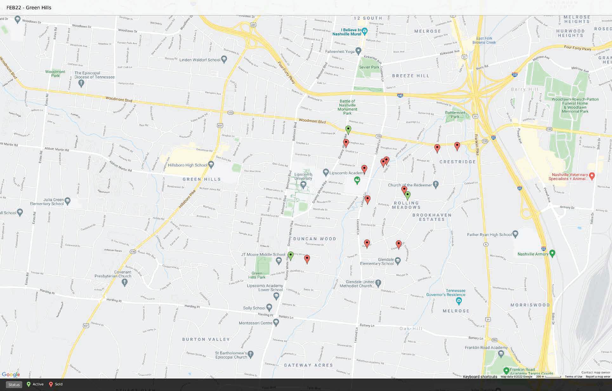Viewport: 612px width, 391px height.
Task: Select the Tennessee Governor's Residence marker icon
Action: click(x=458, y=300)
